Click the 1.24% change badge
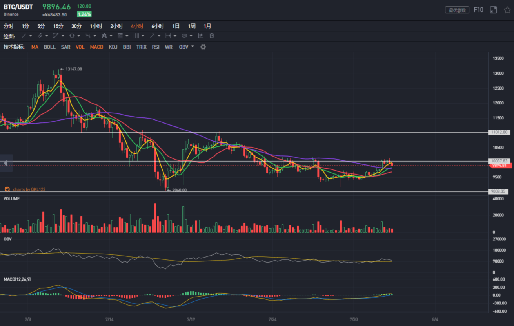The height and width of the screenshot is (326, 514). pyautogui.click(x=84, y=14)
